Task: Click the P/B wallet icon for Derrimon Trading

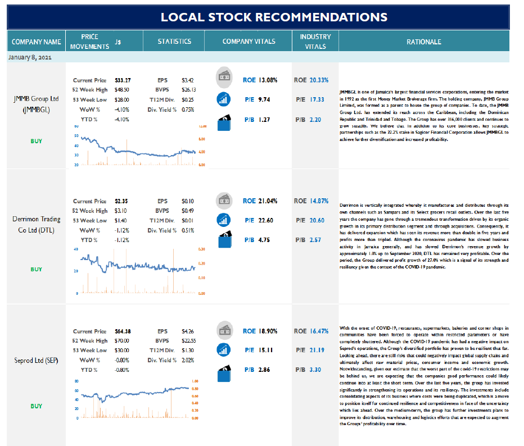Action: point(225,239)
